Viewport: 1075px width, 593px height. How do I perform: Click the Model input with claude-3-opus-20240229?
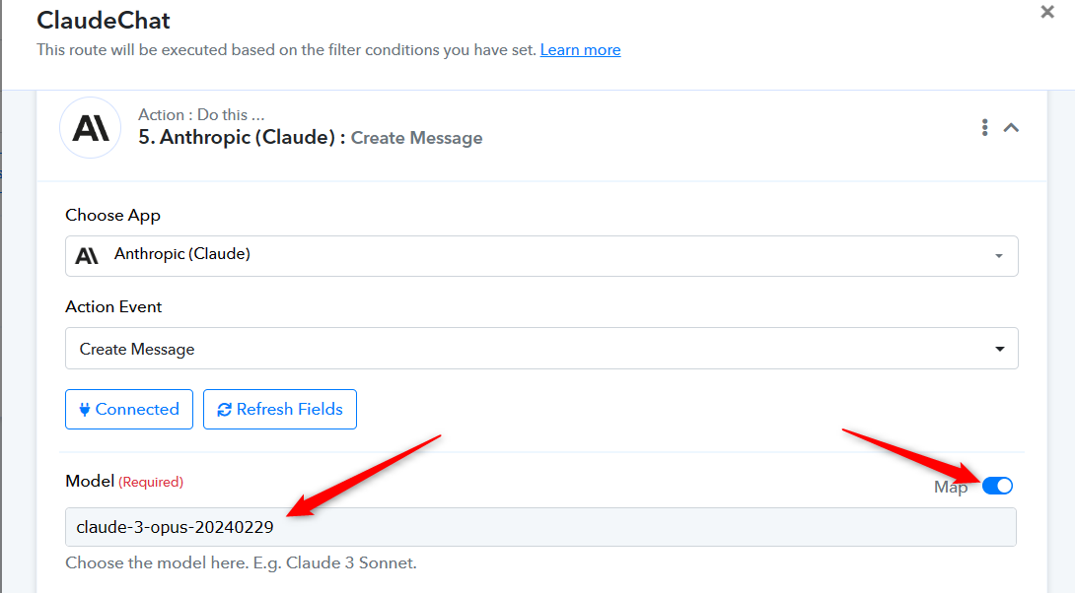coord(540,527)
